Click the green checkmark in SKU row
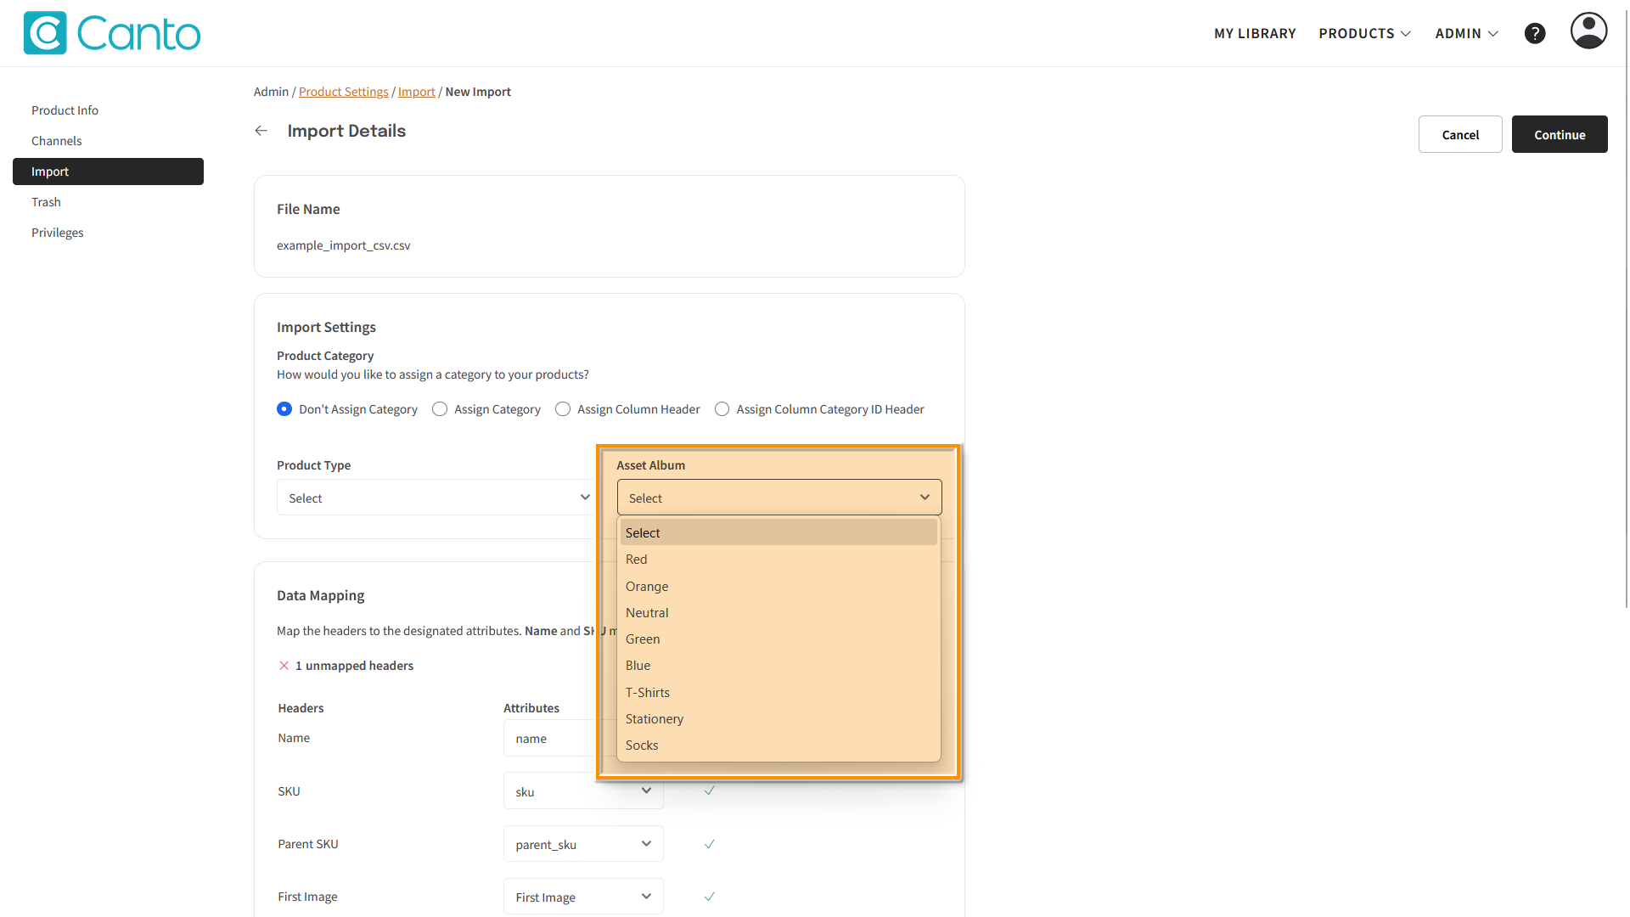This screenshot has height=917, width=1630. coord(709,790)
